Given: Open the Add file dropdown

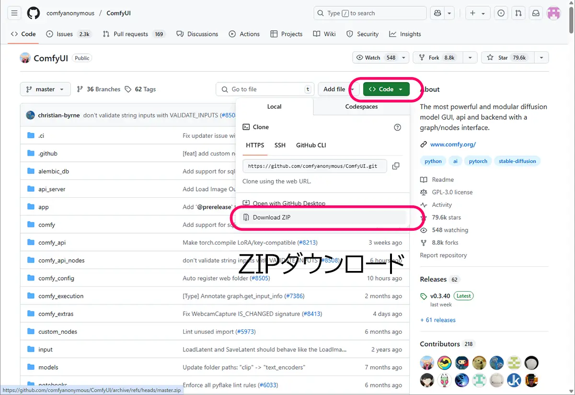Looking at the screenshot, I should (x=338, y=89).
